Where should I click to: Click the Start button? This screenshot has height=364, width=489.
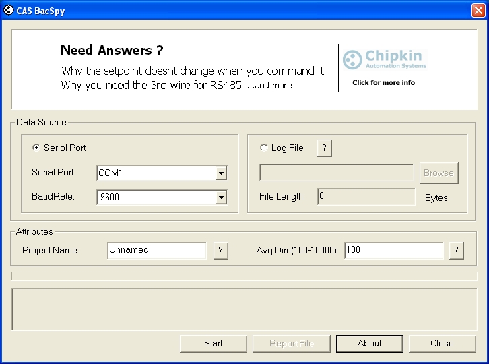coord(214,344)
